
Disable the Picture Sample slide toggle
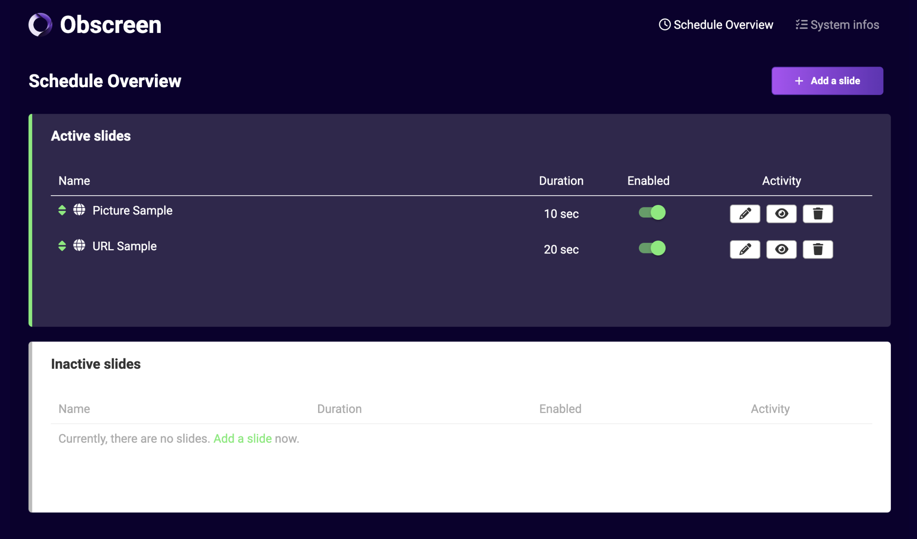(652, 212)
